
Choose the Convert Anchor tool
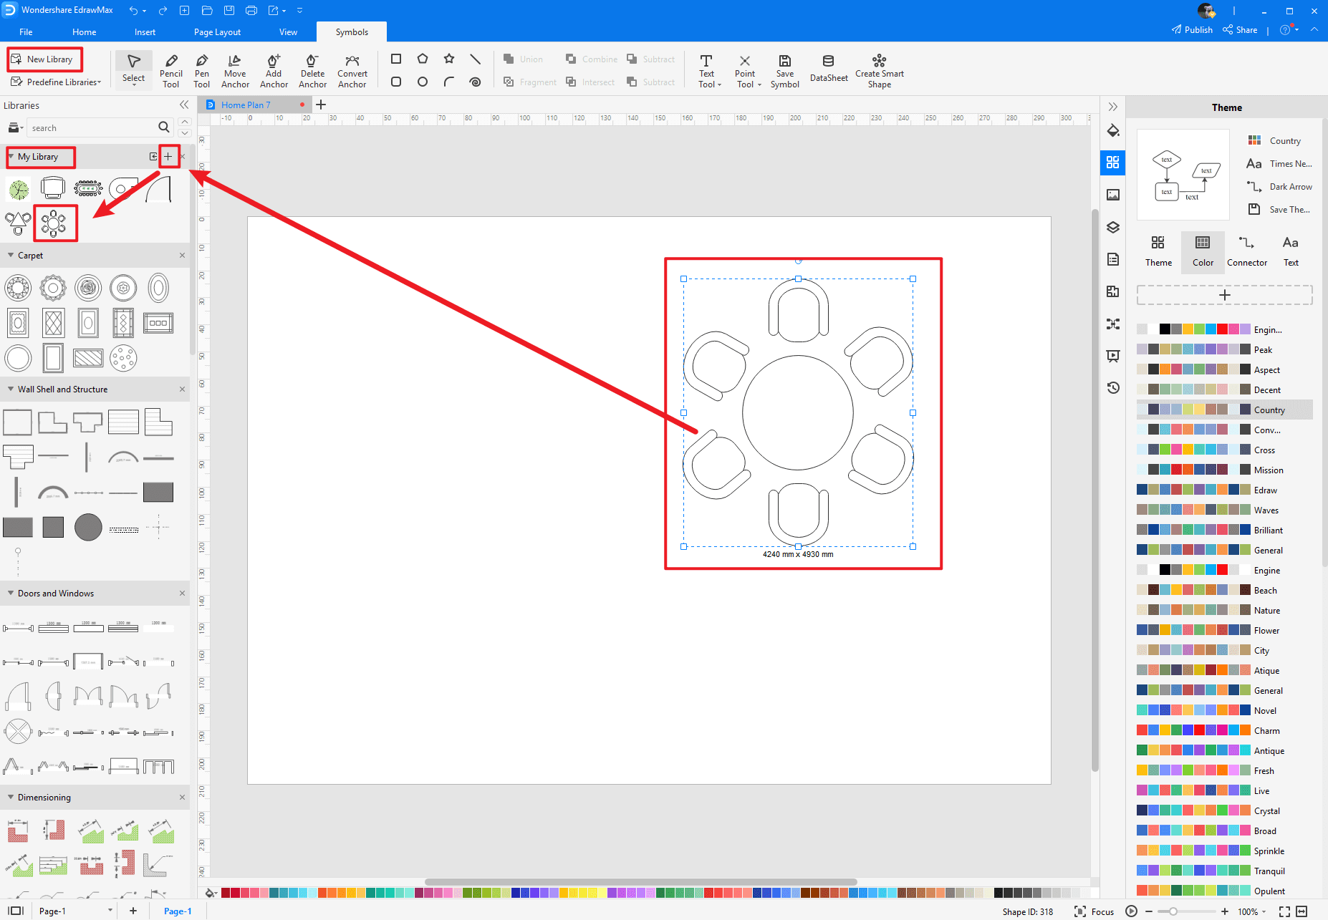[x=352, y=70]
